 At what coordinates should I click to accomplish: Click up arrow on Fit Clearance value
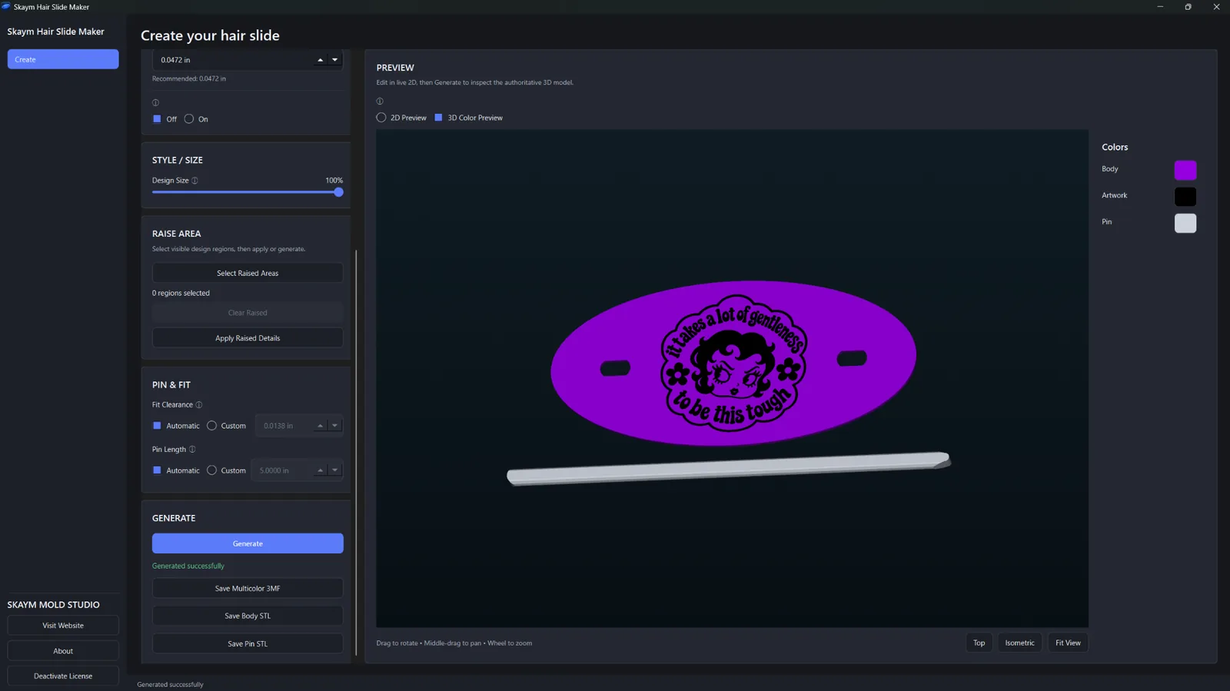tap(321, 426)
